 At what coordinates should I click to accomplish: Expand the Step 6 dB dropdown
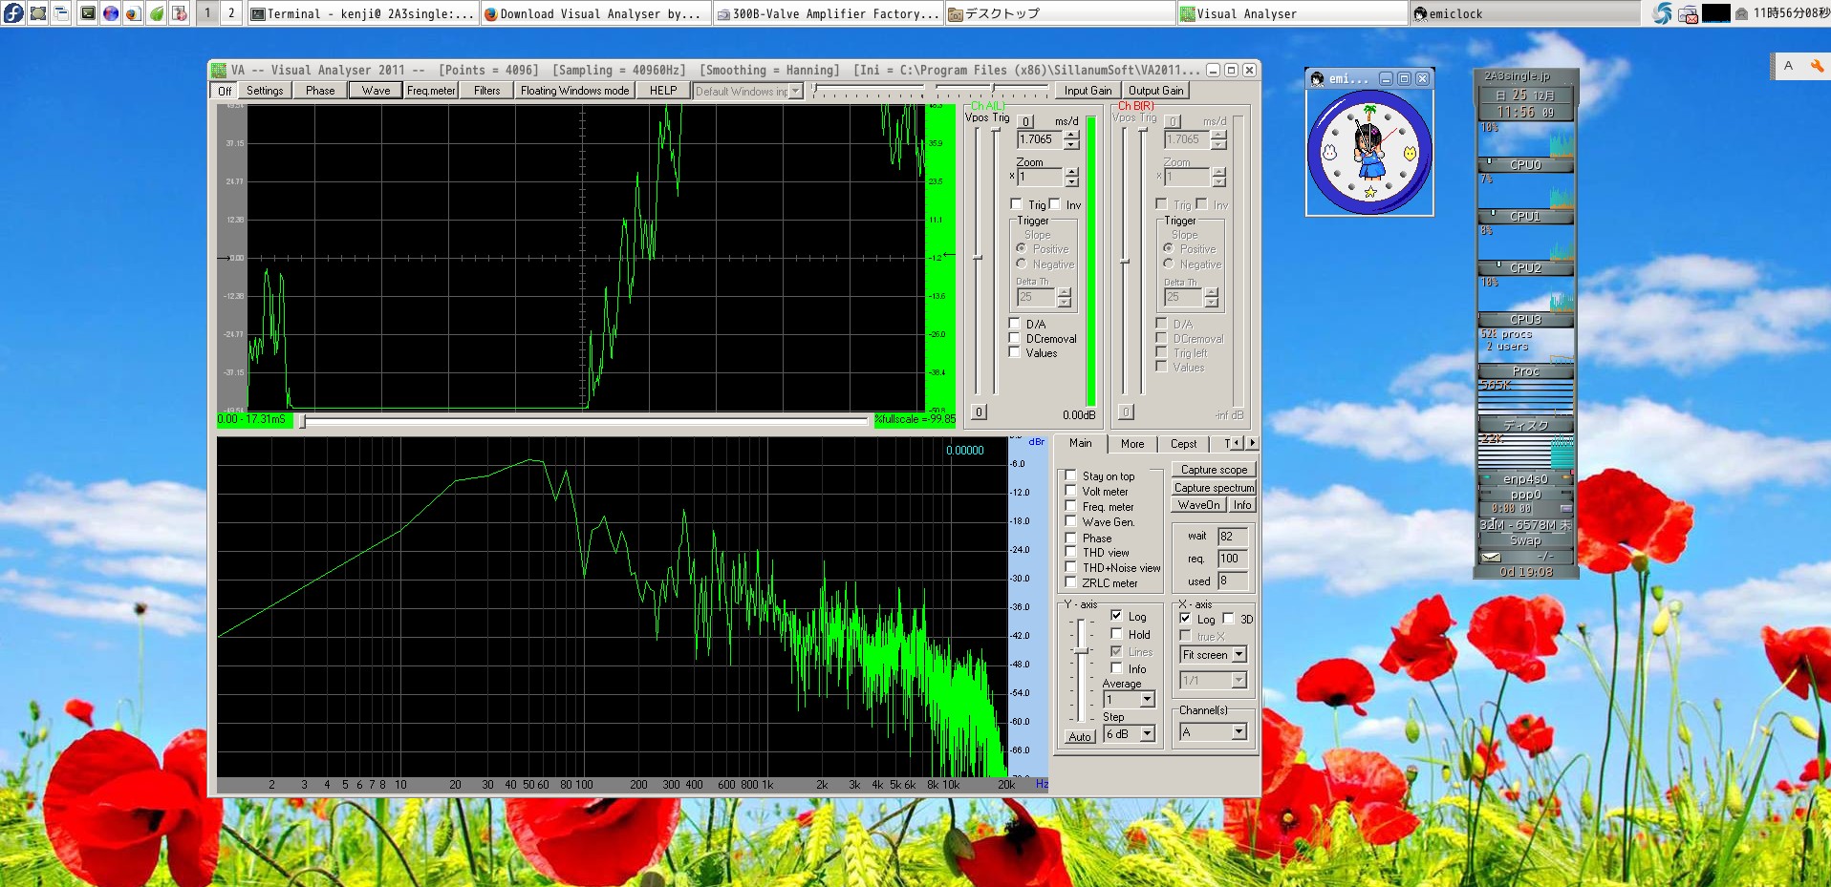[x=1148, y=734]
